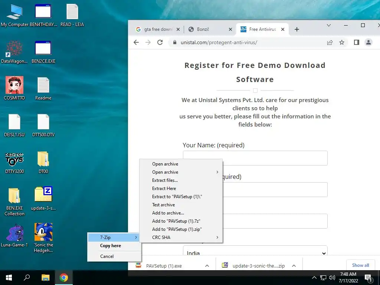Select BEN2CE.EXE desktop icon

coord(43,52)
